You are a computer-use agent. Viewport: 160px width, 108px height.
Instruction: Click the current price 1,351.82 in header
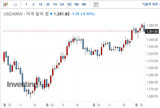tap(61, 14)
